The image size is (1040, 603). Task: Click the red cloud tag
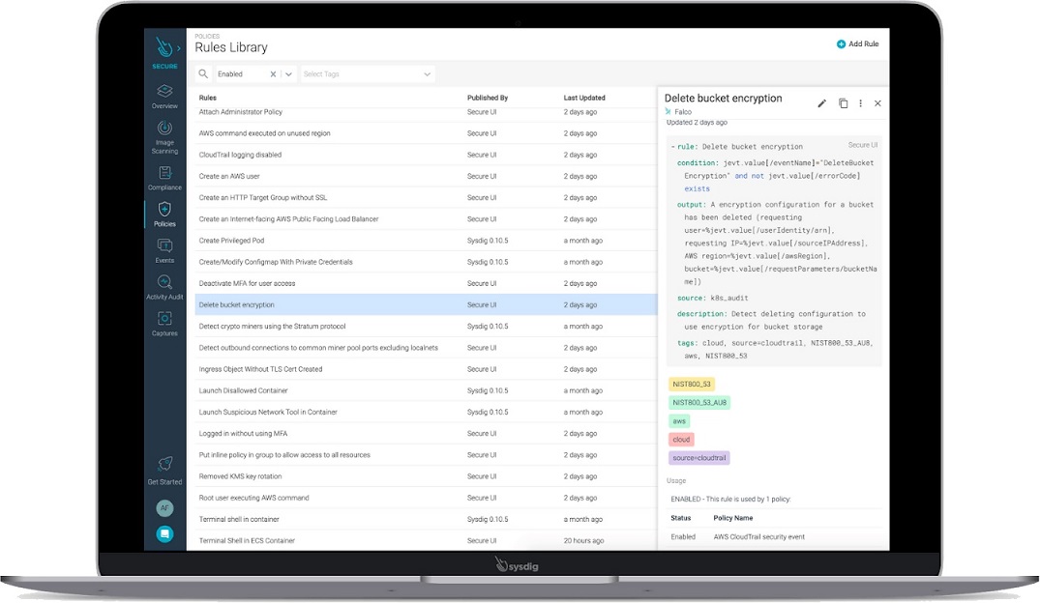point(681,440)
